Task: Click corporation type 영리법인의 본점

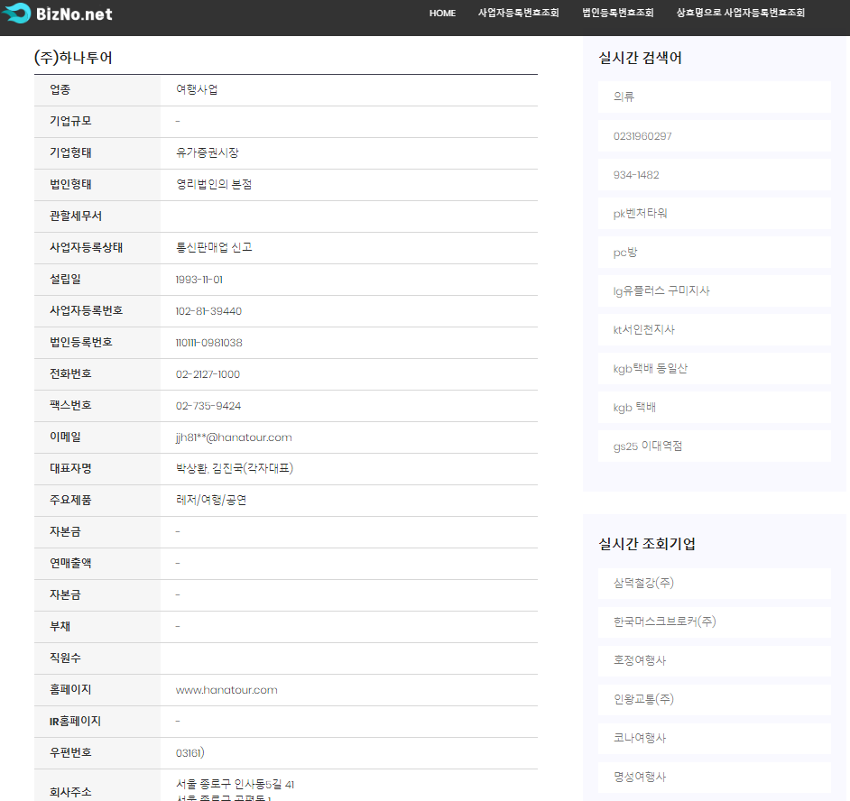Action: pos(214,184)
